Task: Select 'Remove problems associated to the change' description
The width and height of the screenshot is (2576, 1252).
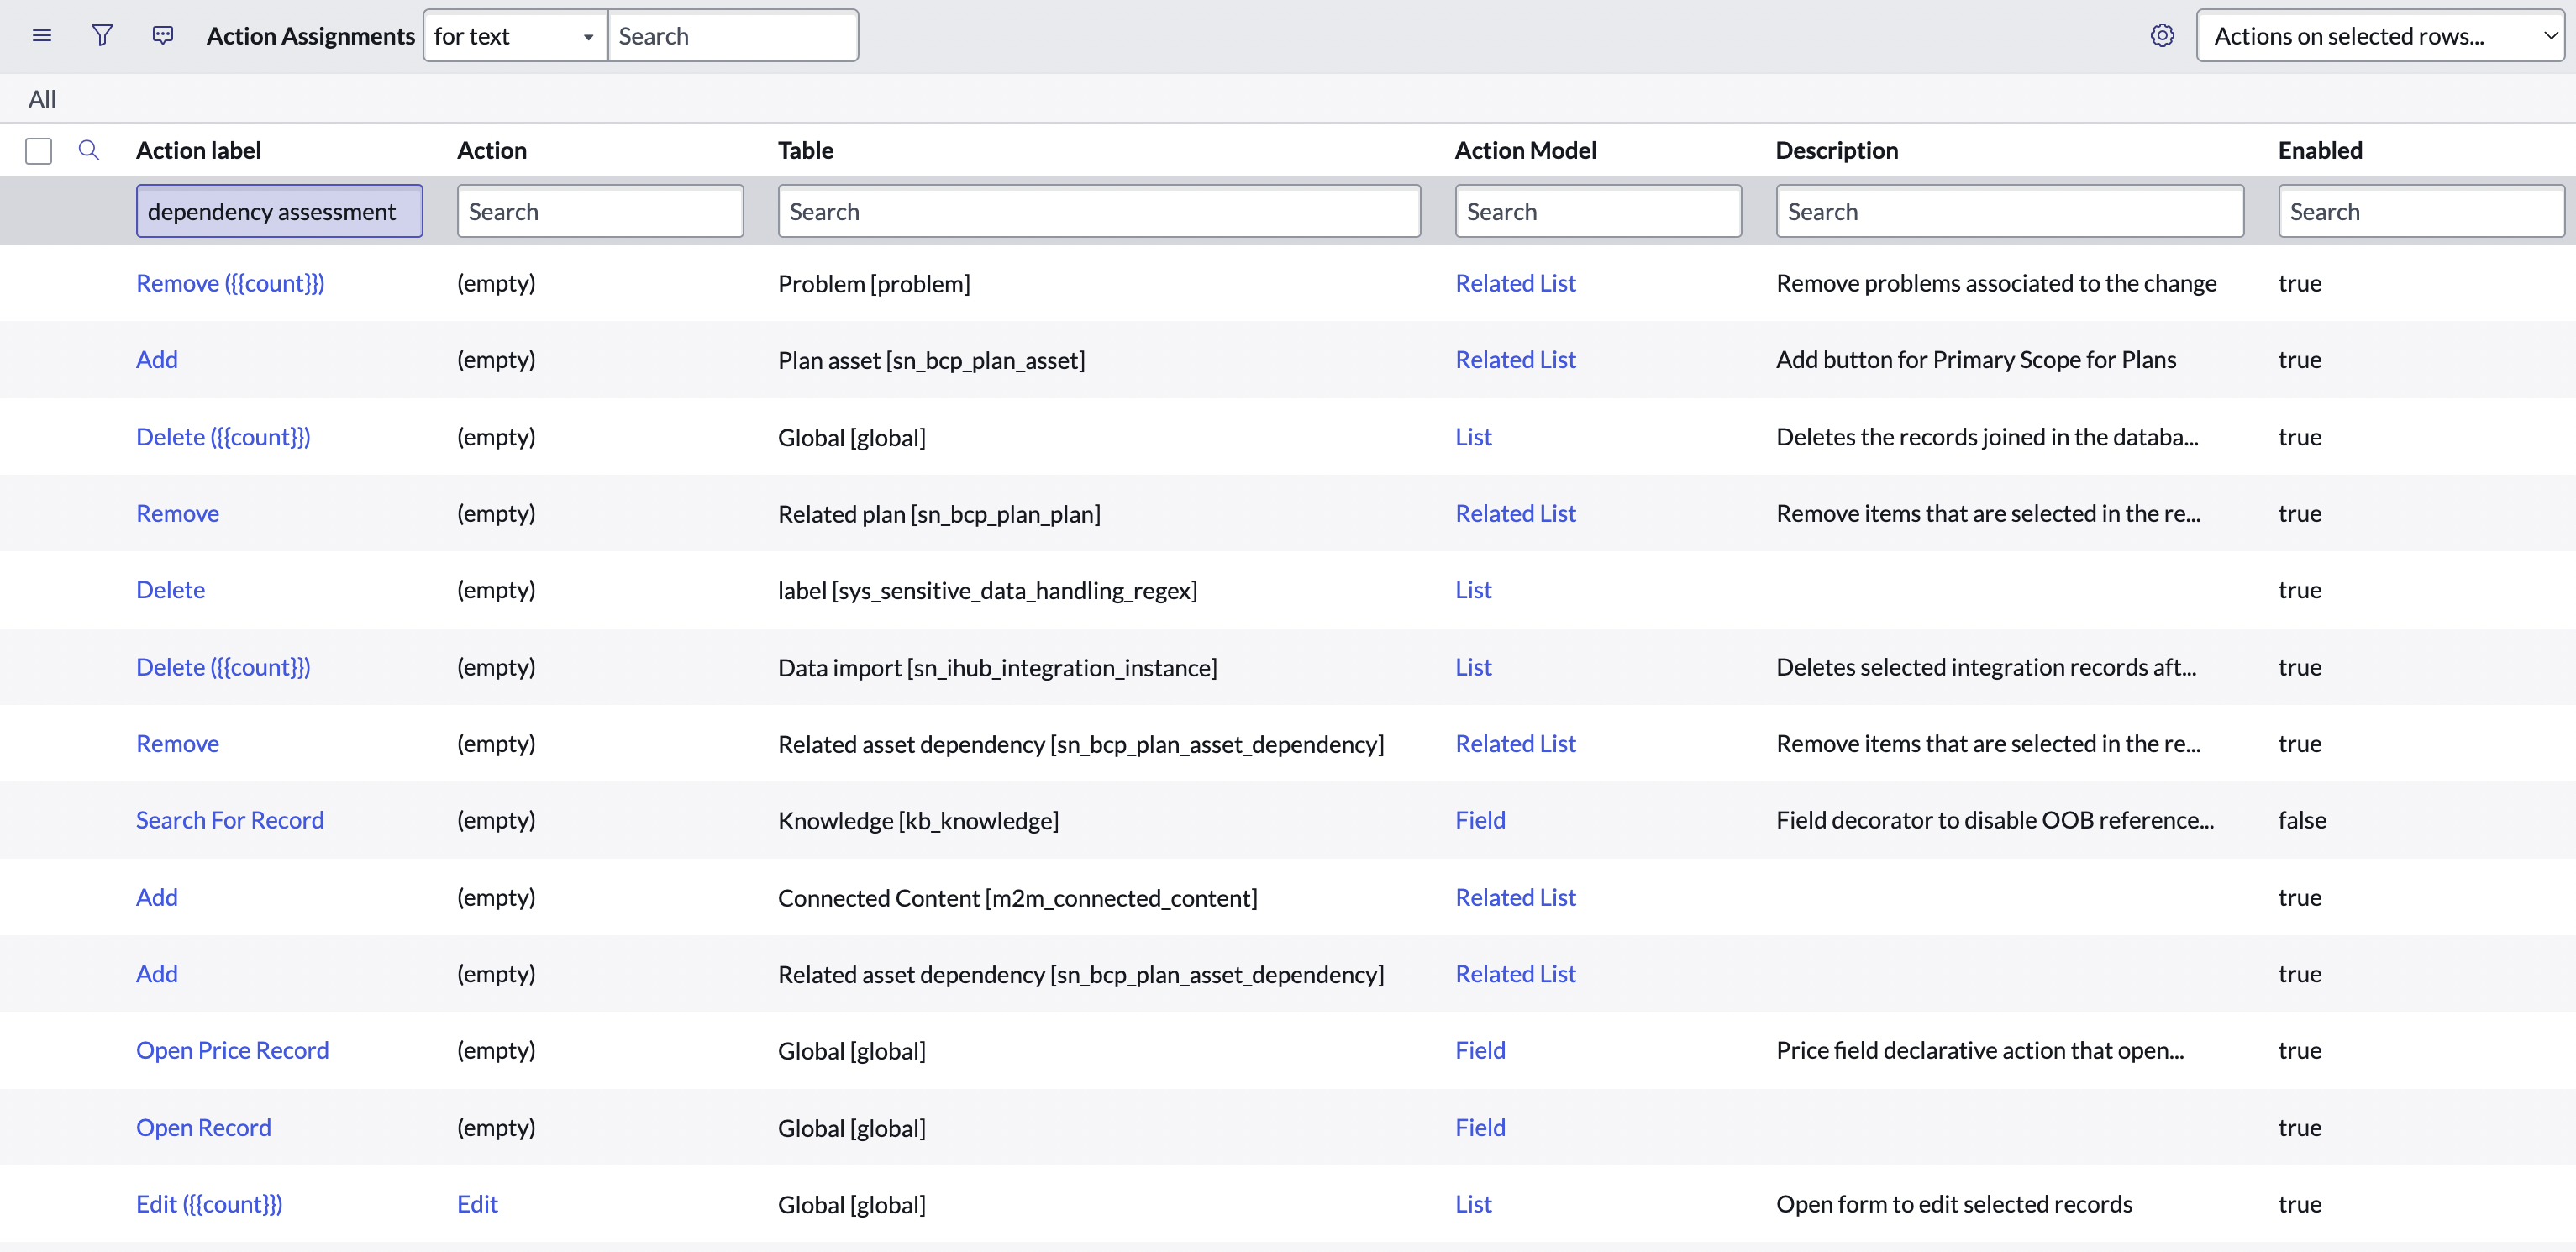Action: pos(1996,283)
